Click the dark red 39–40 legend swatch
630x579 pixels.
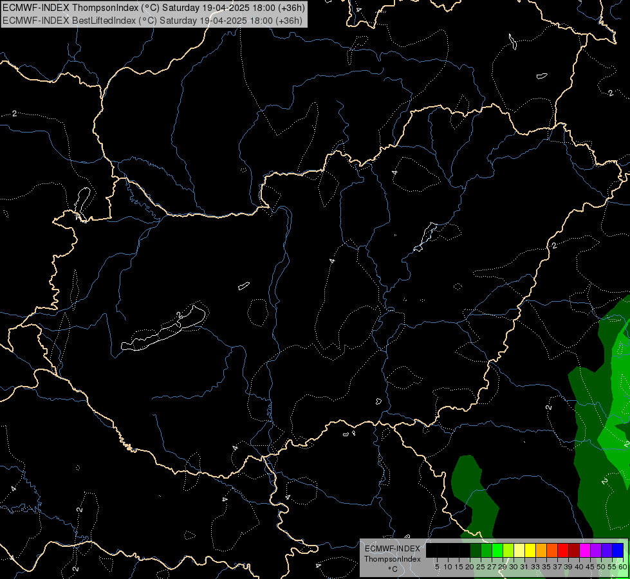[x=574, y=551]
